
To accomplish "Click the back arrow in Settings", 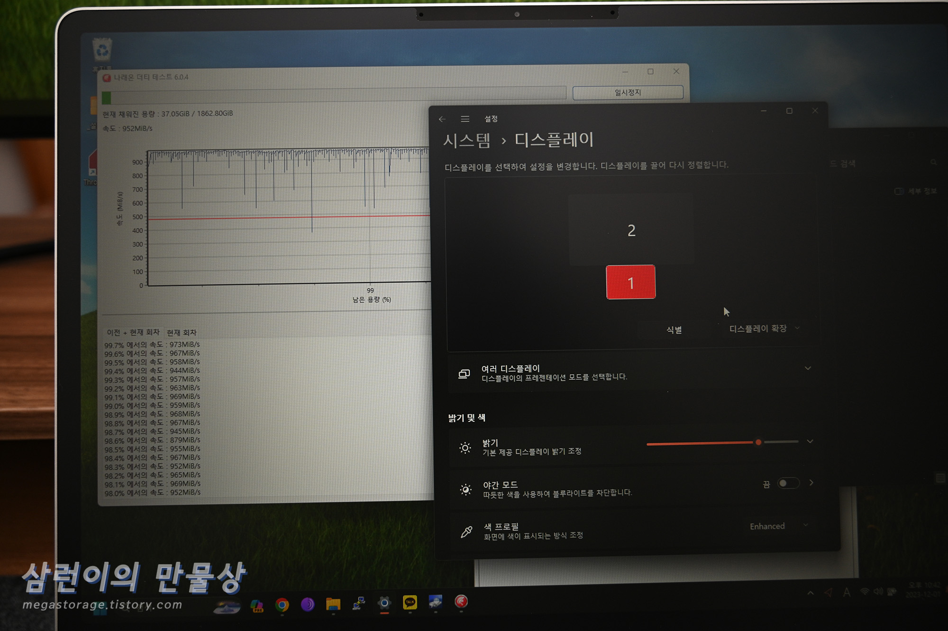I will [x=442, y=119].
